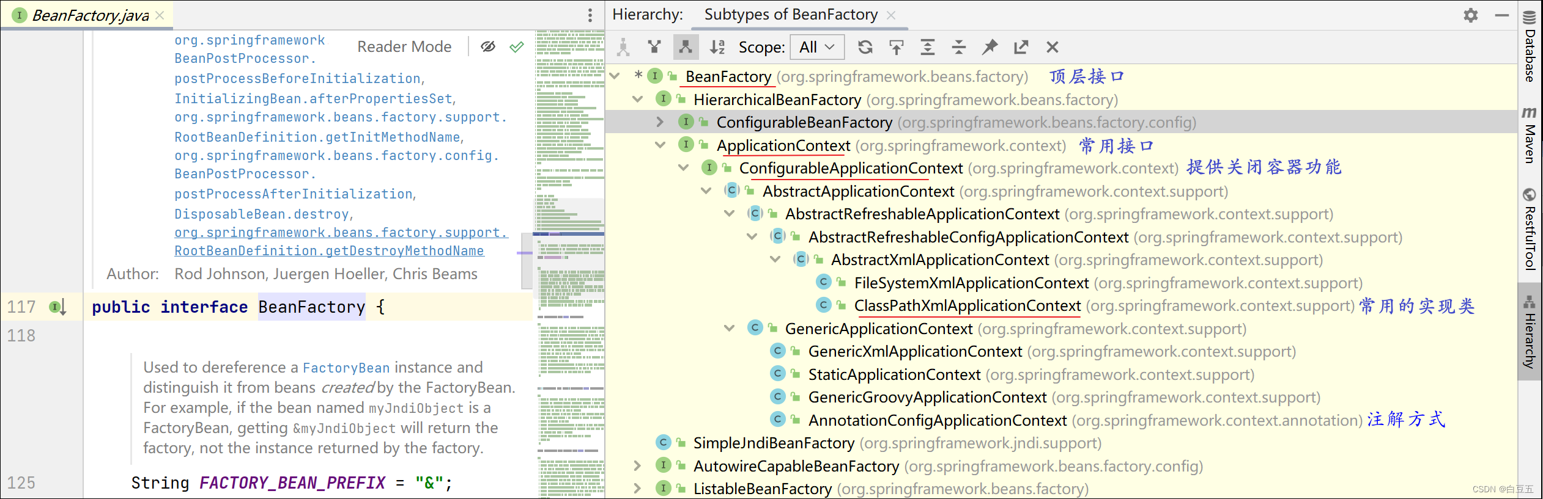Collapse the GenericApplicationContext node
1543x499 pixels.
(x=729, y=329)
